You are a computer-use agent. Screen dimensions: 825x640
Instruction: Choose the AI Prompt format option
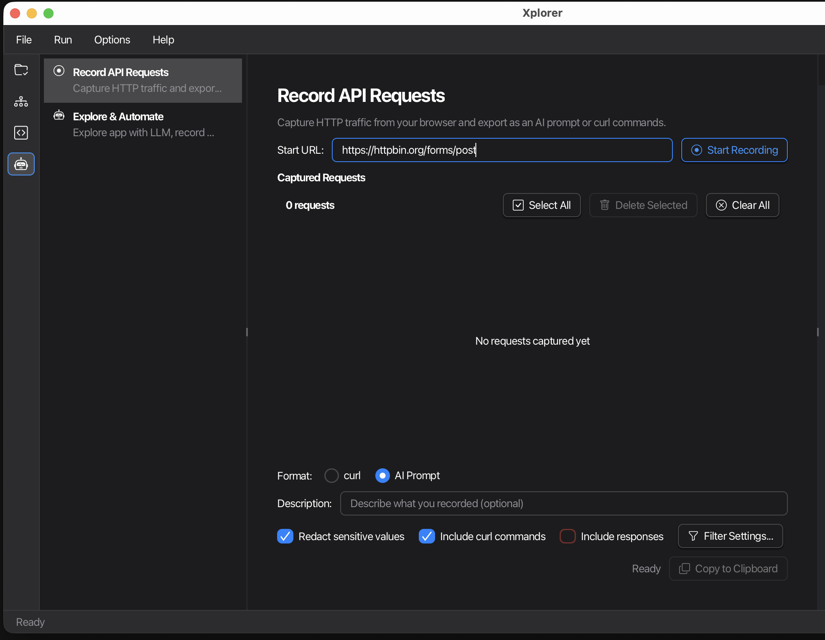click(x=382, y=475)
